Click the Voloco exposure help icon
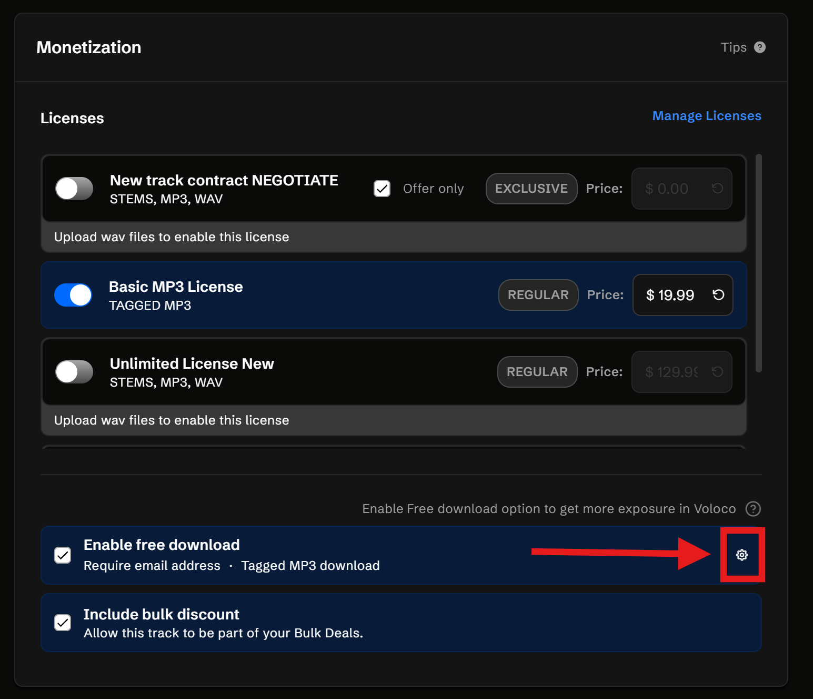The height and width of the screenshot is (699, 813). point(753,509)
